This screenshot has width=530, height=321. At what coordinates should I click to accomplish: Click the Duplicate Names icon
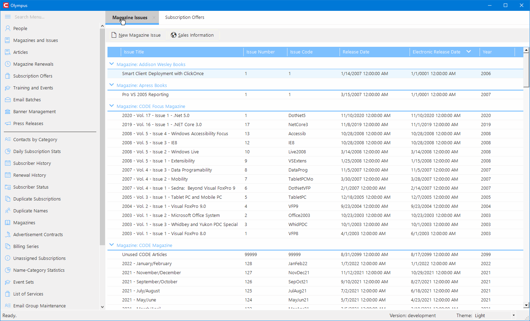8,211
